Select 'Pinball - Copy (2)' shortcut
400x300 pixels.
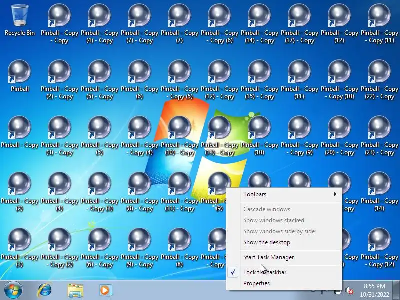20,192
